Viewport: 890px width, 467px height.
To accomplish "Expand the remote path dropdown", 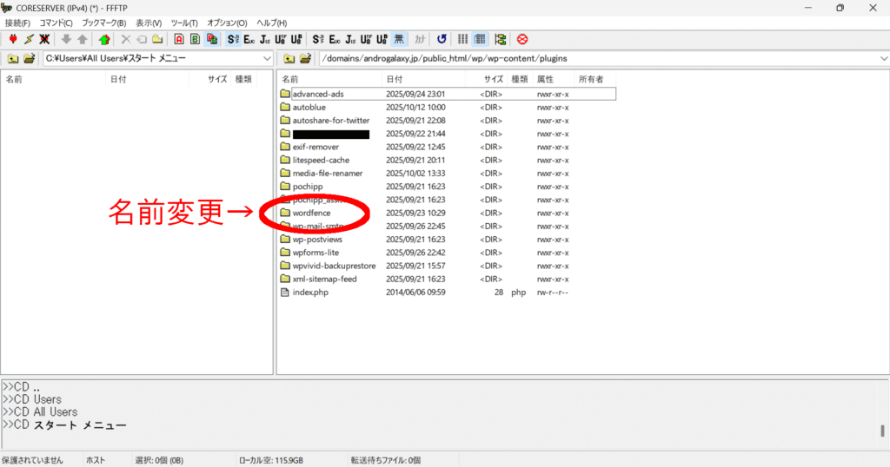I will [x=882, y=59].
